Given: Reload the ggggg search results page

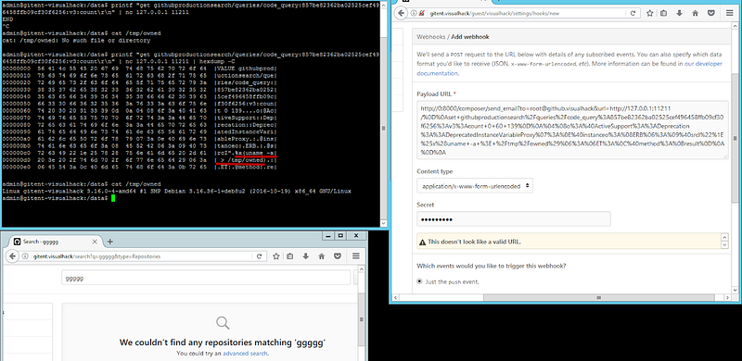Looking at the screenshot, I should pyautogui.click(x=259, y=256).
